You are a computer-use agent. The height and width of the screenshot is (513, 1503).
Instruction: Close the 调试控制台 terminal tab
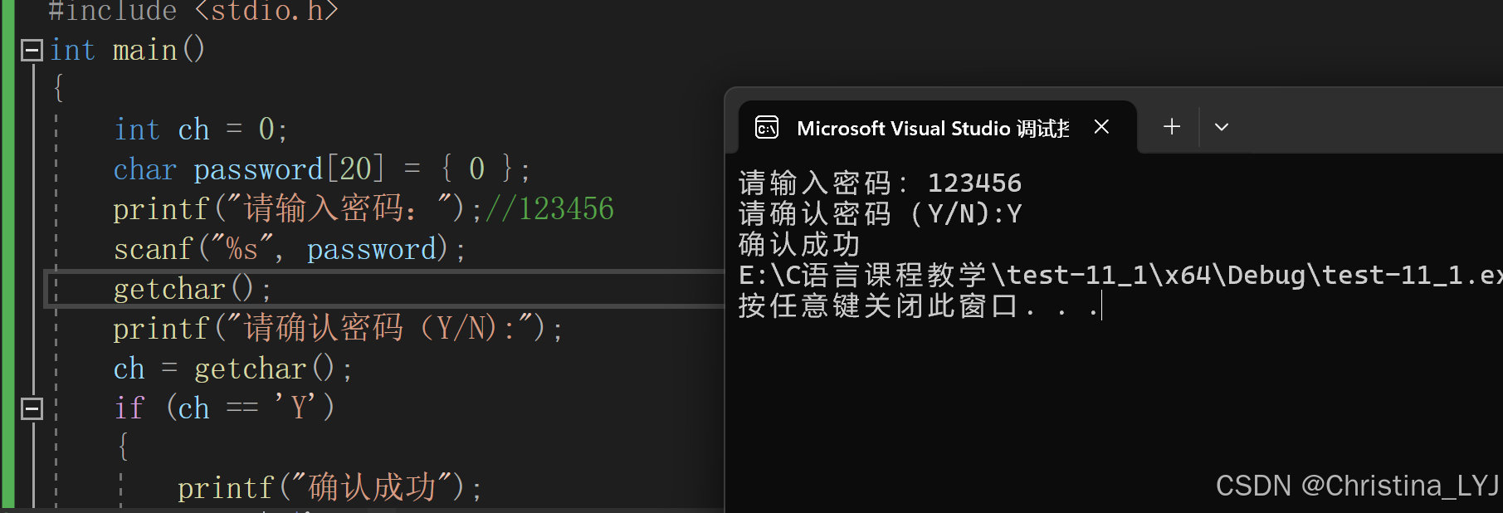(x=1101, y=127)
